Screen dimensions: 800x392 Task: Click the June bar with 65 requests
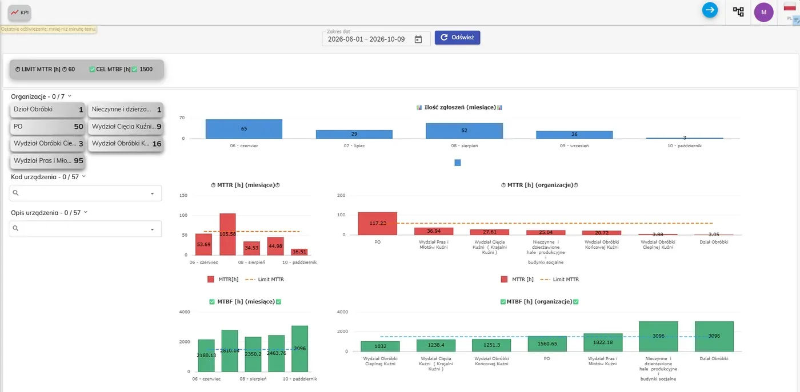point(244,129)
